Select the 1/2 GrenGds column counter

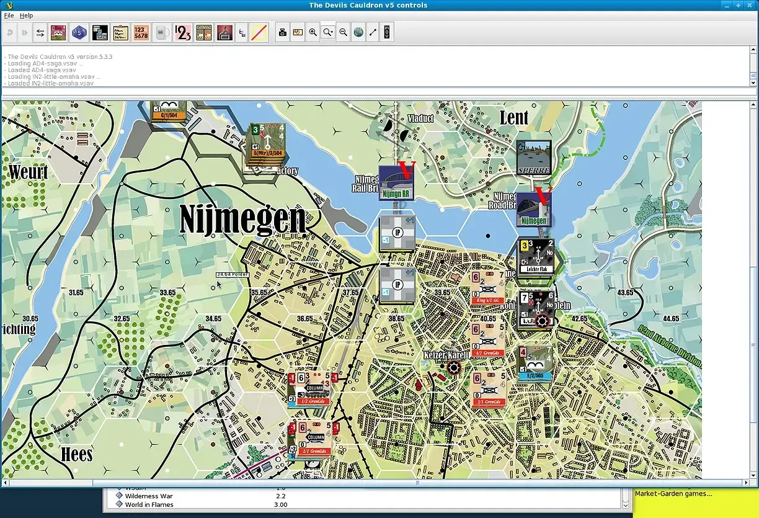[x=313, y=389]
